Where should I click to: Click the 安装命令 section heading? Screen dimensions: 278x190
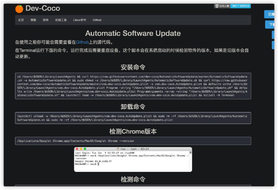point(133,67)
